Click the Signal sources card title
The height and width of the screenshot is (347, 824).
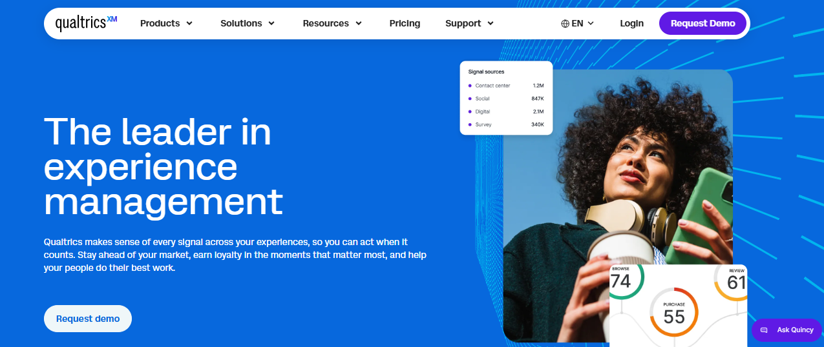tap(486, 72)
